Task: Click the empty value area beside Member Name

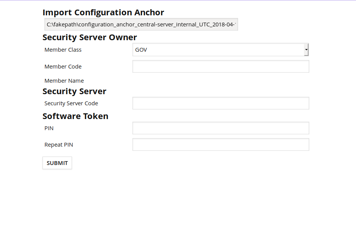Action: coord(220,81)
